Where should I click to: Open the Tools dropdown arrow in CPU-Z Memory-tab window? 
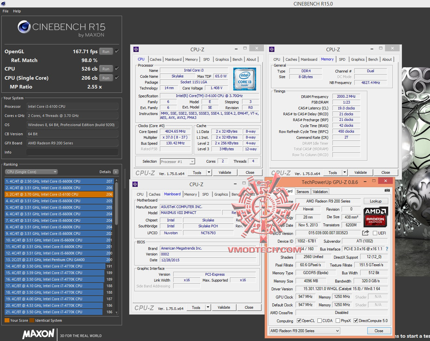344,172
